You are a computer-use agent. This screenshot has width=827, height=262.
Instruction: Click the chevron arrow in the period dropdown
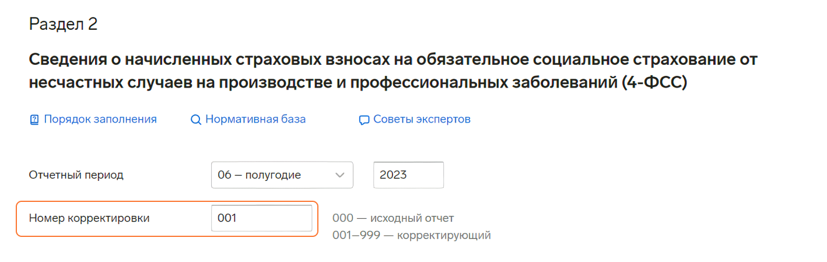tap(339, 175)
